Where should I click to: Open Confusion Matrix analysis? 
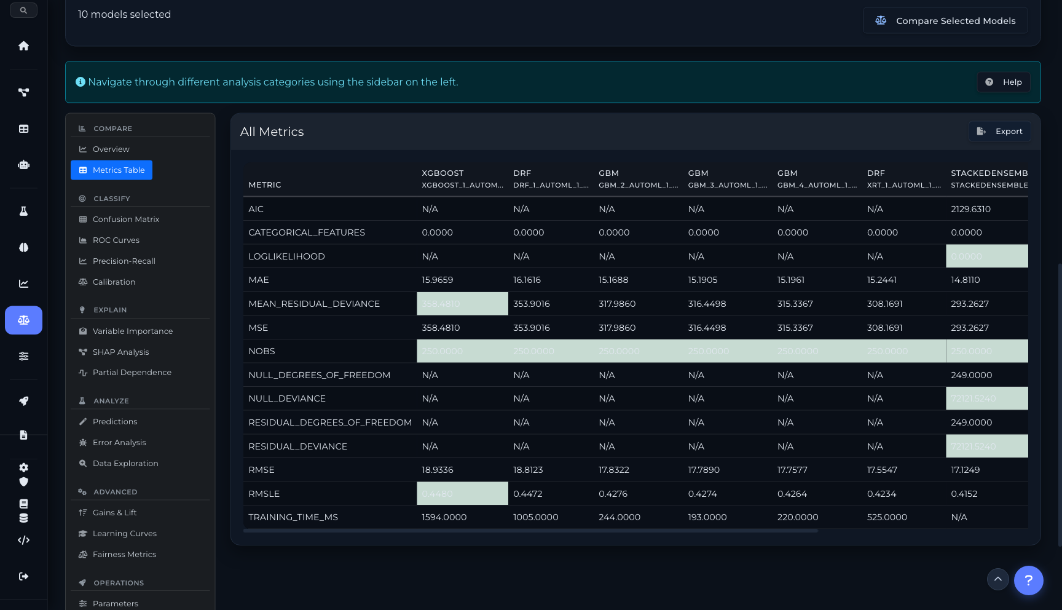125,220
